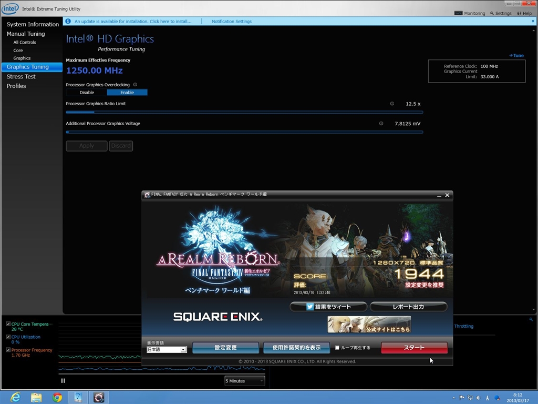Click the Intel logo icon
The width and height of the screenshot is (538, 404).
point(10,8)
